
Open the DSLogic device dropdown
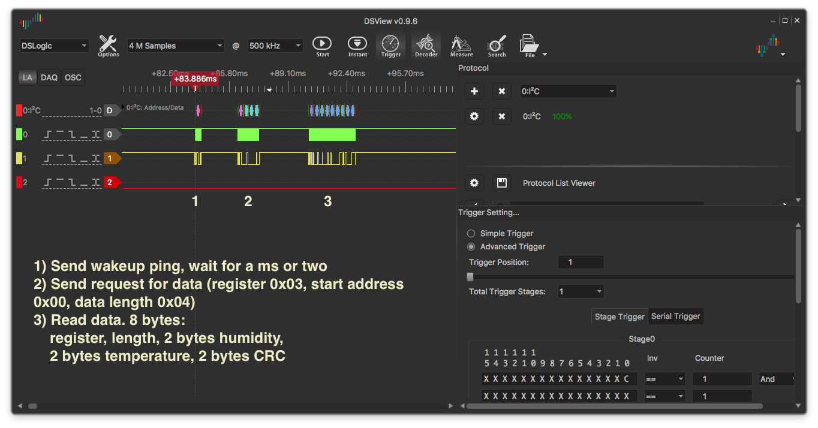pos(54,46)
